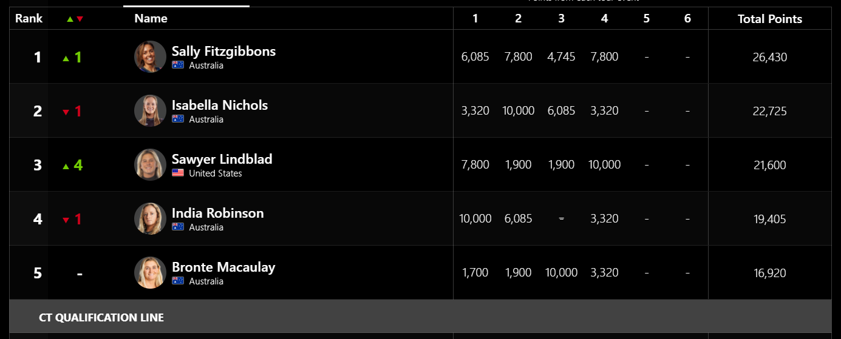Click Australian flag under Sally Fitzgibbons
Viewport: 841px width, 339px height.
(x=178, y=65)
